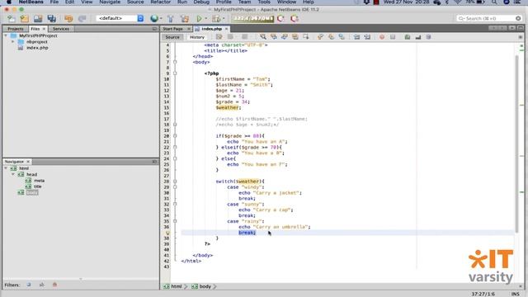Image resolution: width=528 pixels, height=297 pixels.
Task: Open the Refactor menu
Action: [161, 2]
